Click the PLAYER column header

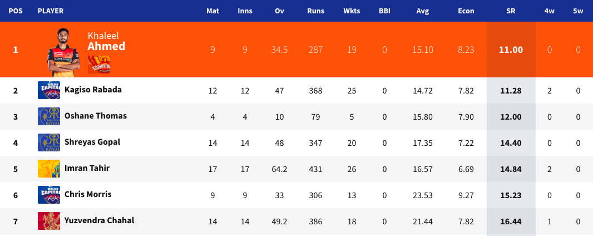[x=51, y=11]
